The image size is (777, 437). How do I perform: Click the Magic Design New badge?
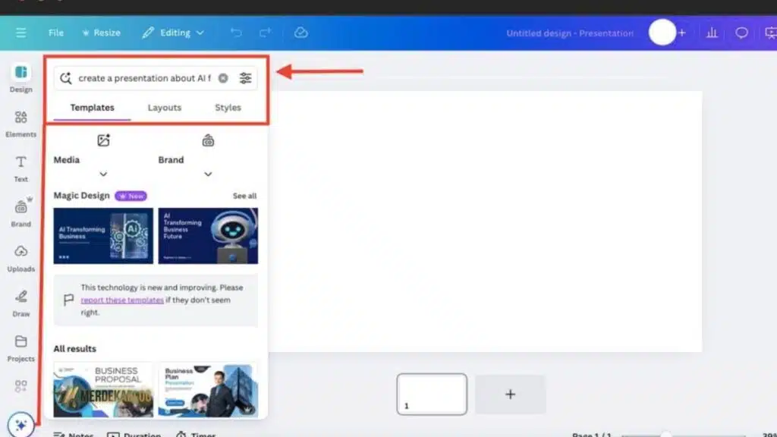[131, 196]
